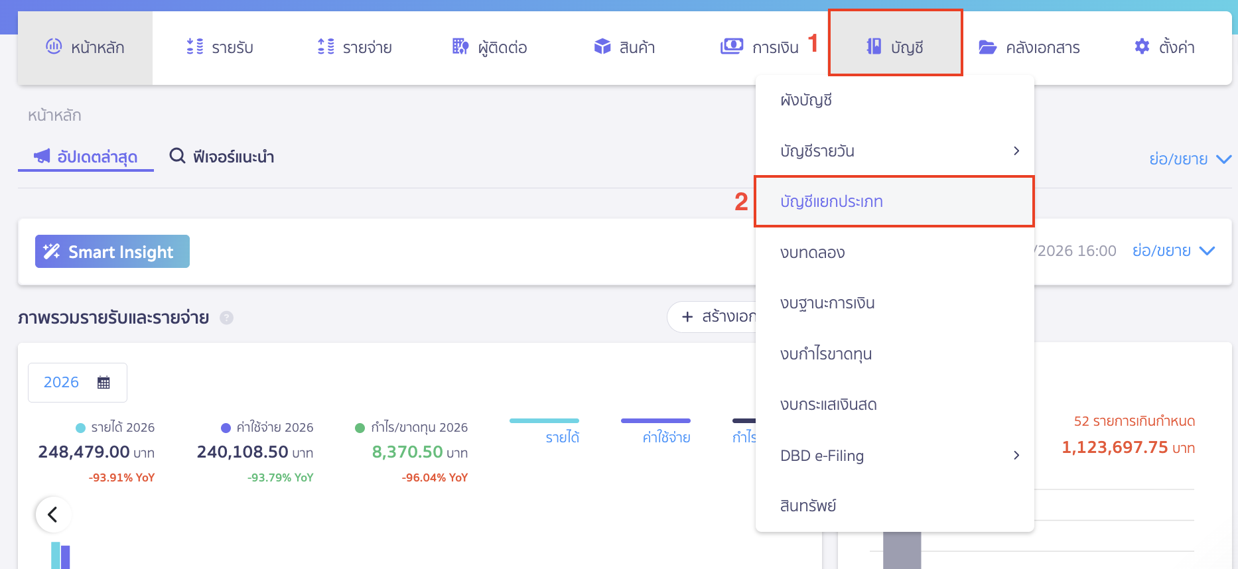
Task: Click the ผู้ติดต่อ contacts building icon
Action: (x=460, y=46)
